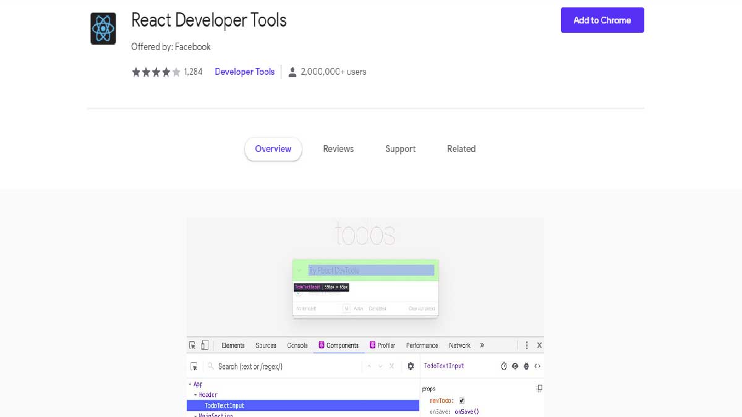
Task: Open the Profiler tab in DevTools
Action: [382, 345]
